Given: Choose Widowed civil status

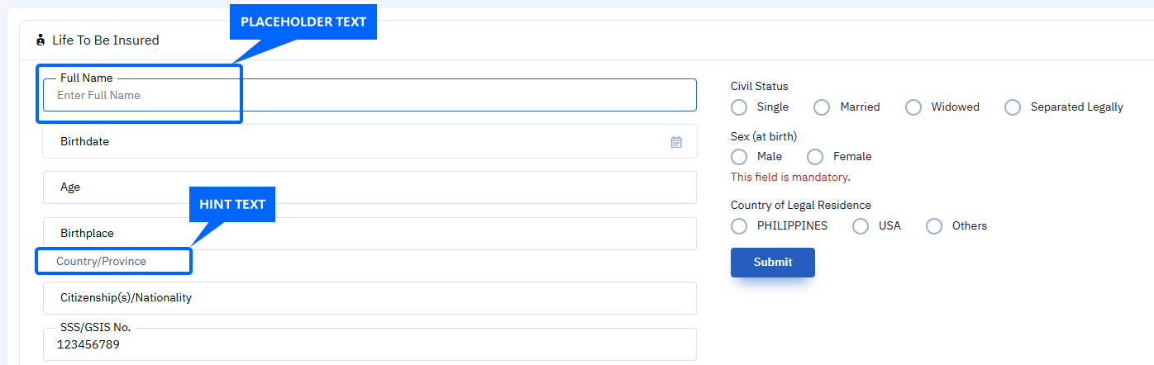Looking at the screenshot, I should pyautogui.click(x=913, y=107).
